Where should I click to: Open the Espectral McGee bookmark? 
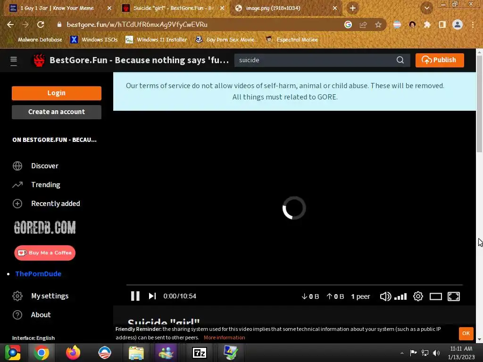point(291,40)
